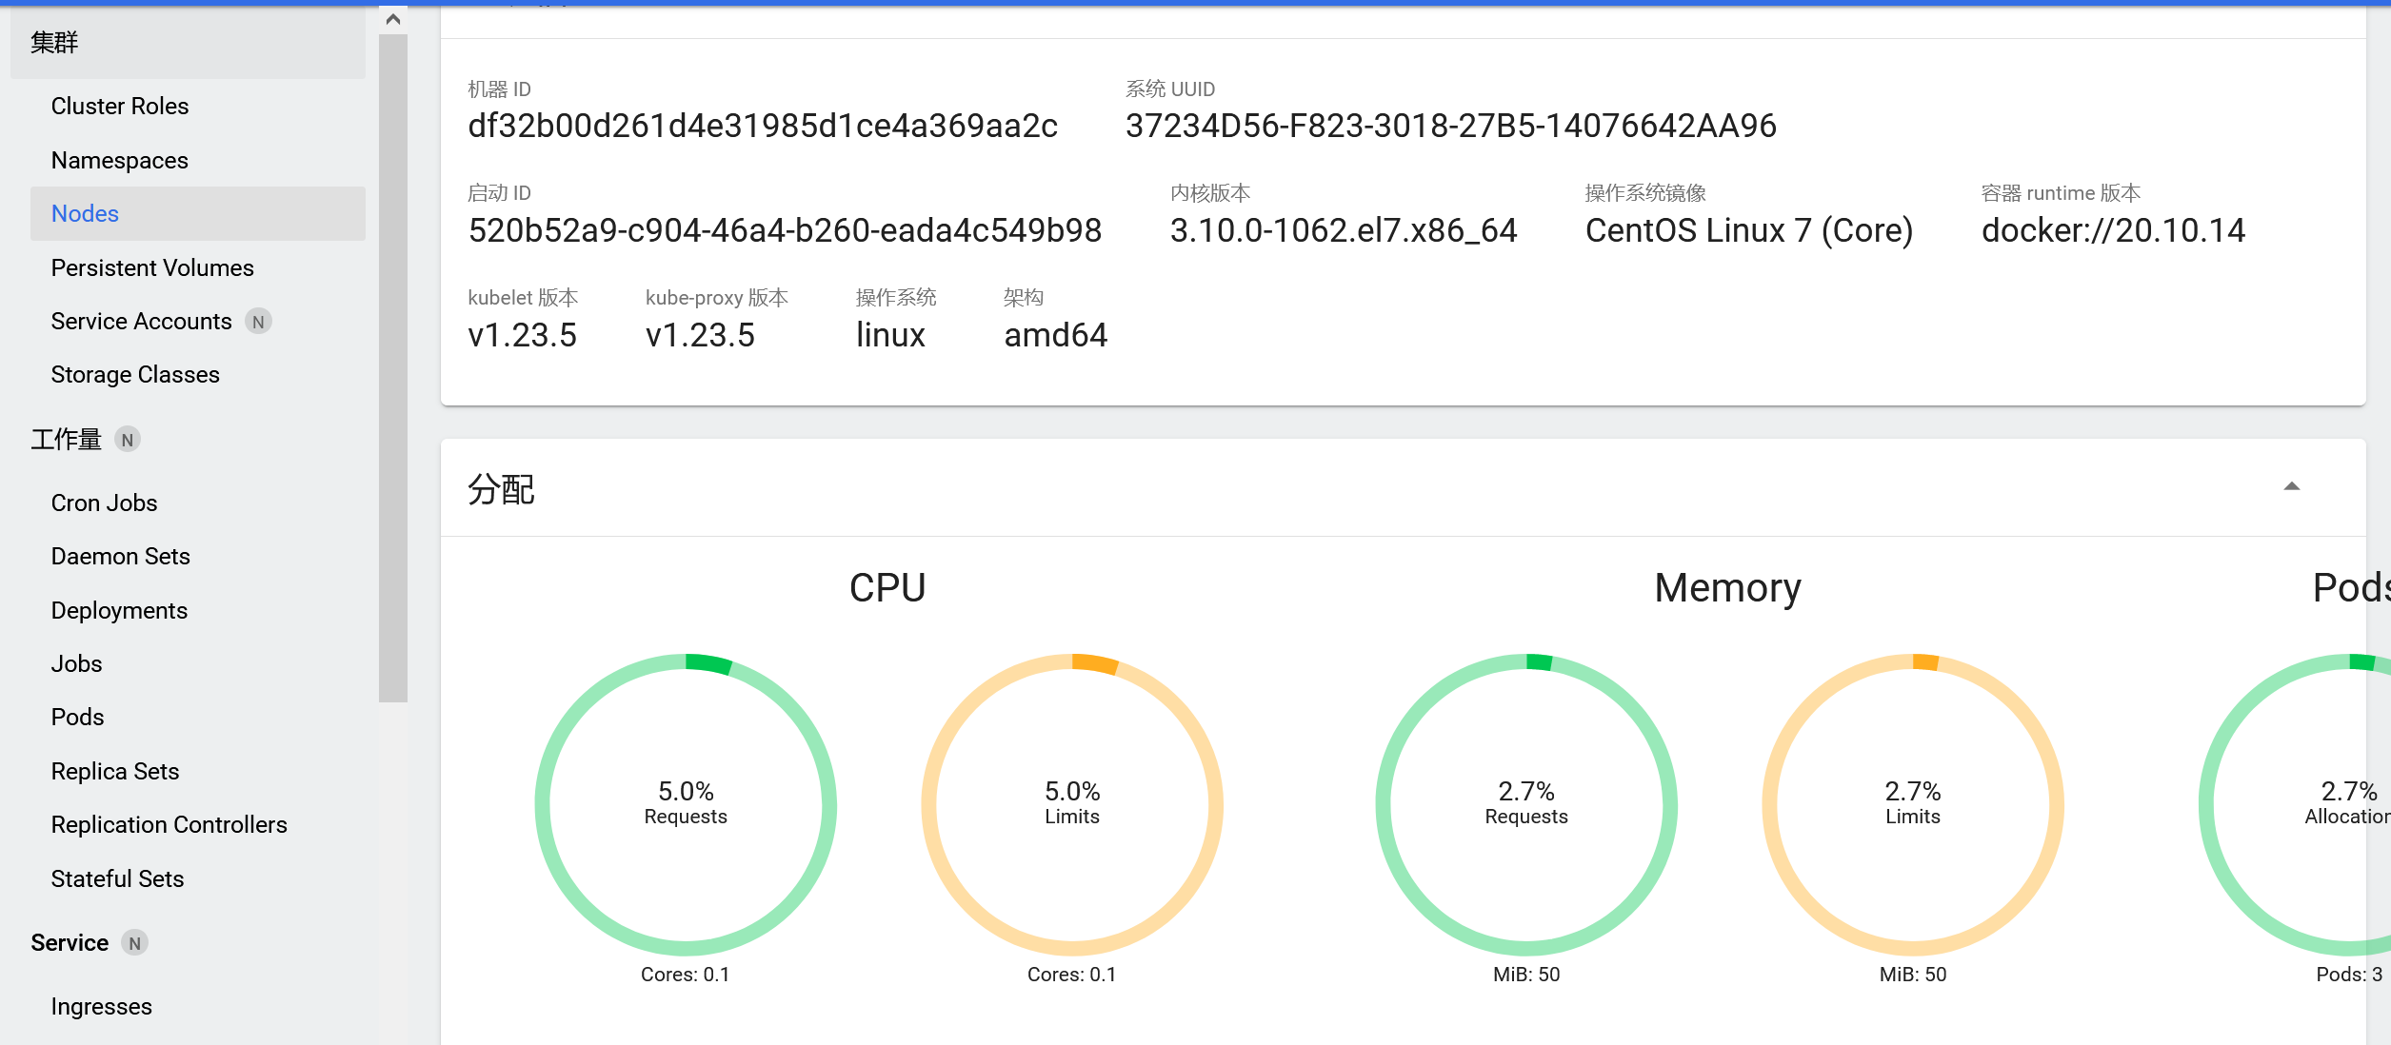
Task: Click CPU Requests 5.0% gauge
Action: (686, 804)
